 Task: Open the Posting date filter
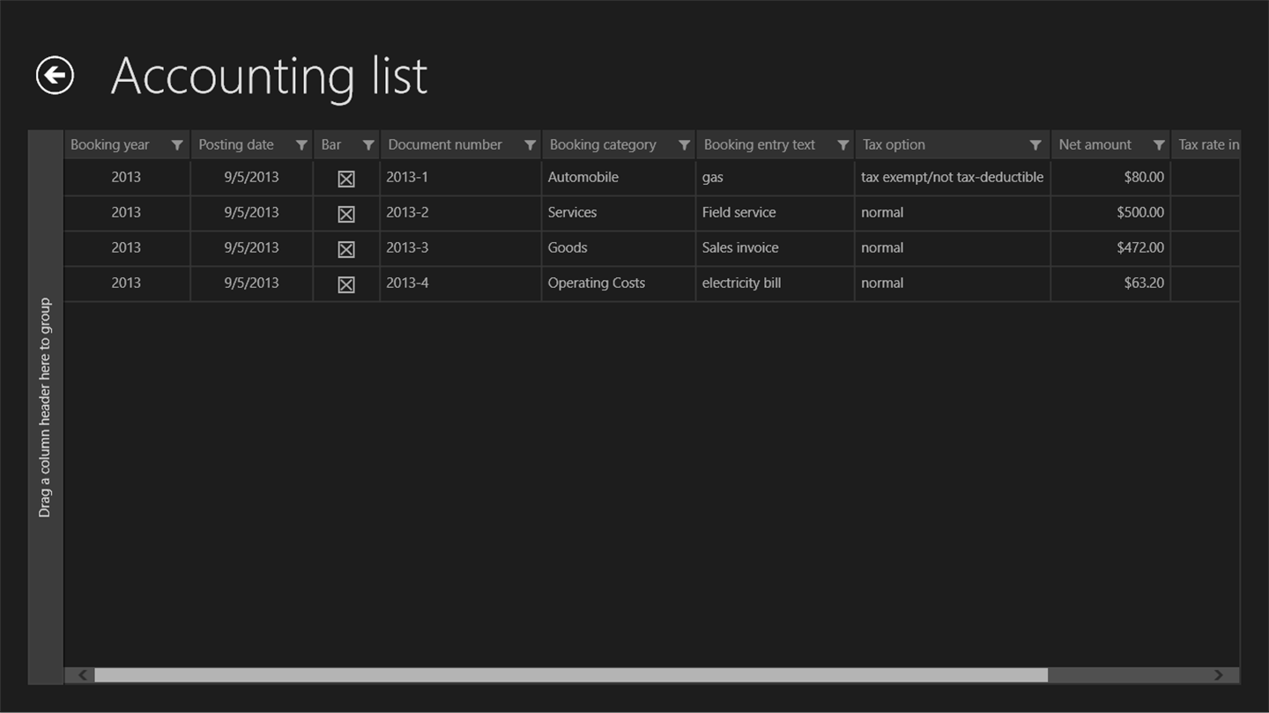tap(301, 145)
